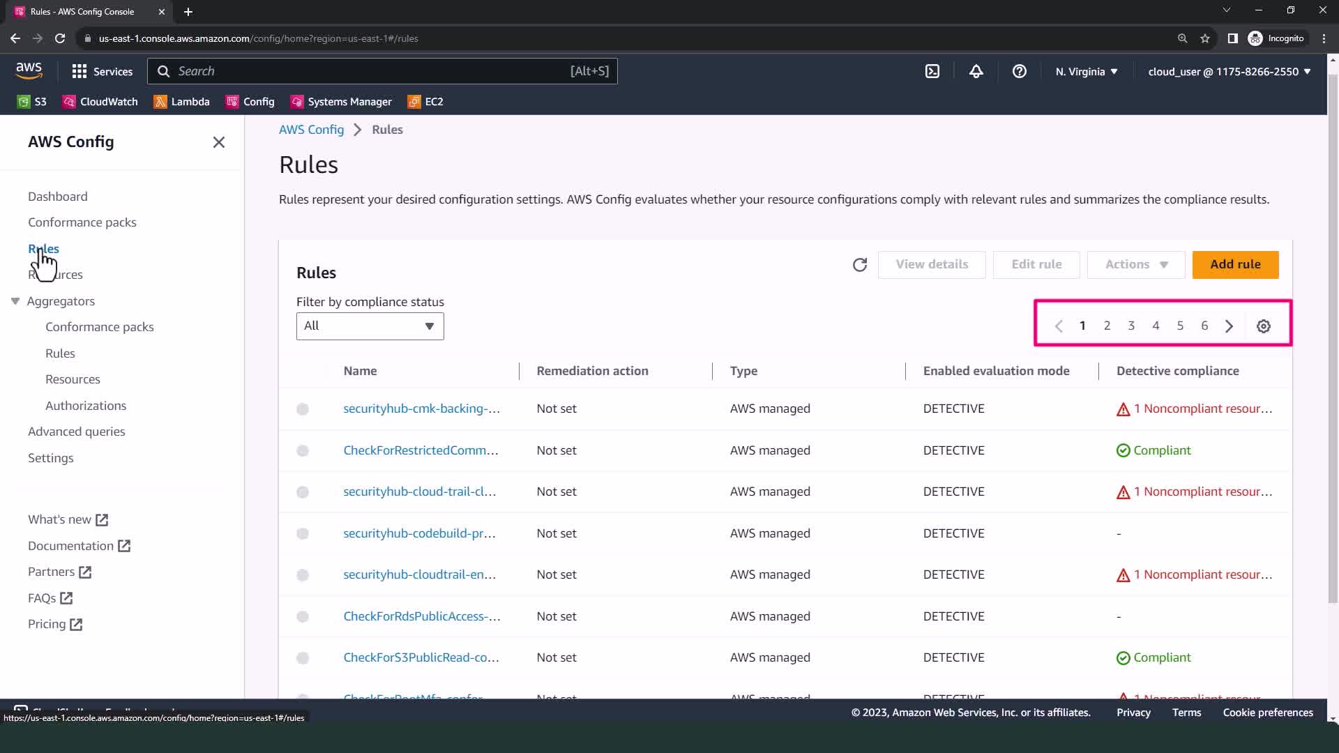Click in the AWS search field
Viewport: 1339px width, 753px height.
[x=370, y=71]
